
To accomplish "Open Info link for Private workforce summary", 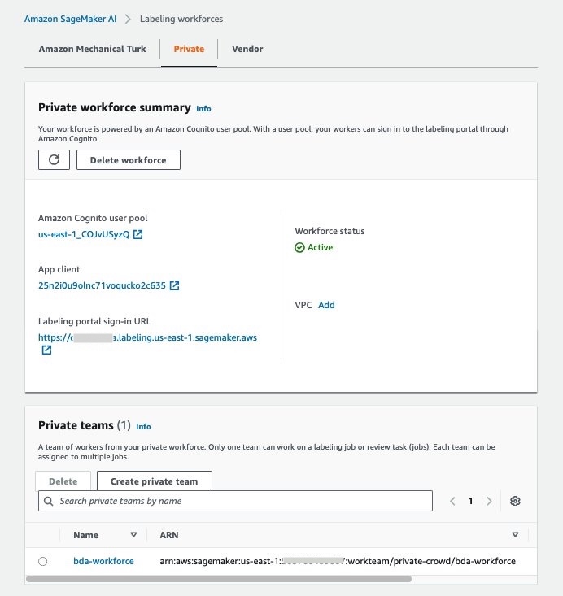I will click(203, 109).
